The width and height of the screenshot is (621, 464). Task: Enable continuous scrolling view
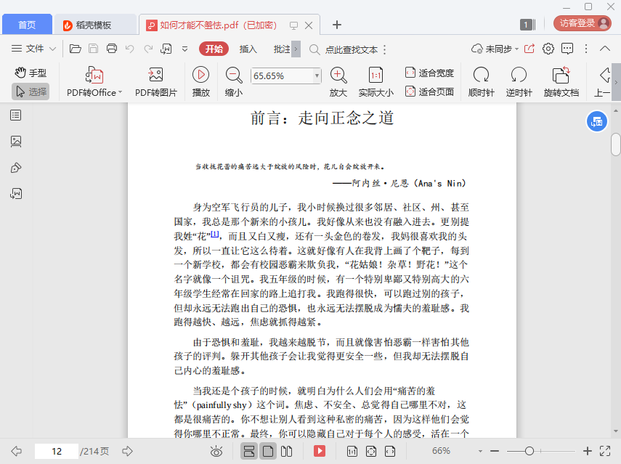point(249,451)
